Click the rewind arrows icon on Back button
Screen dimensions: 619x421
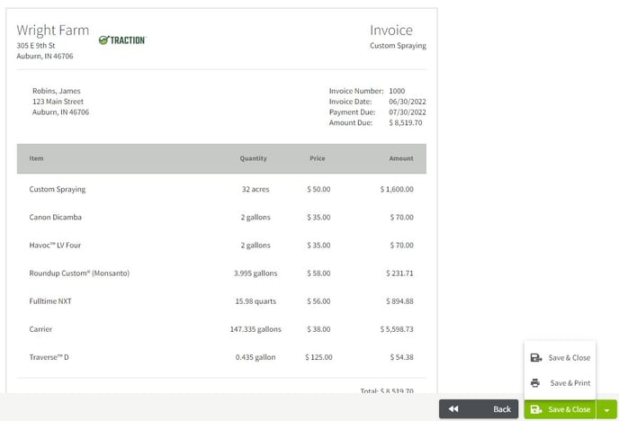[x=453, y=409]
